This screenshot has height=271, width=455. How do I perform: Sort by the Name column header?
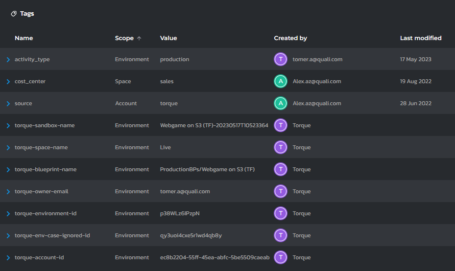point(24,38)
